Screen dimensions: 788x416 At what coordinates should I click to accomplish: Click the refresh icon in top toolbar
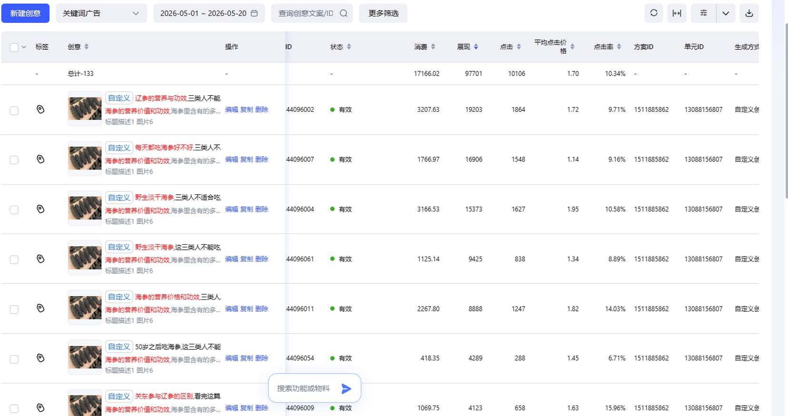[x=653, y=13]
